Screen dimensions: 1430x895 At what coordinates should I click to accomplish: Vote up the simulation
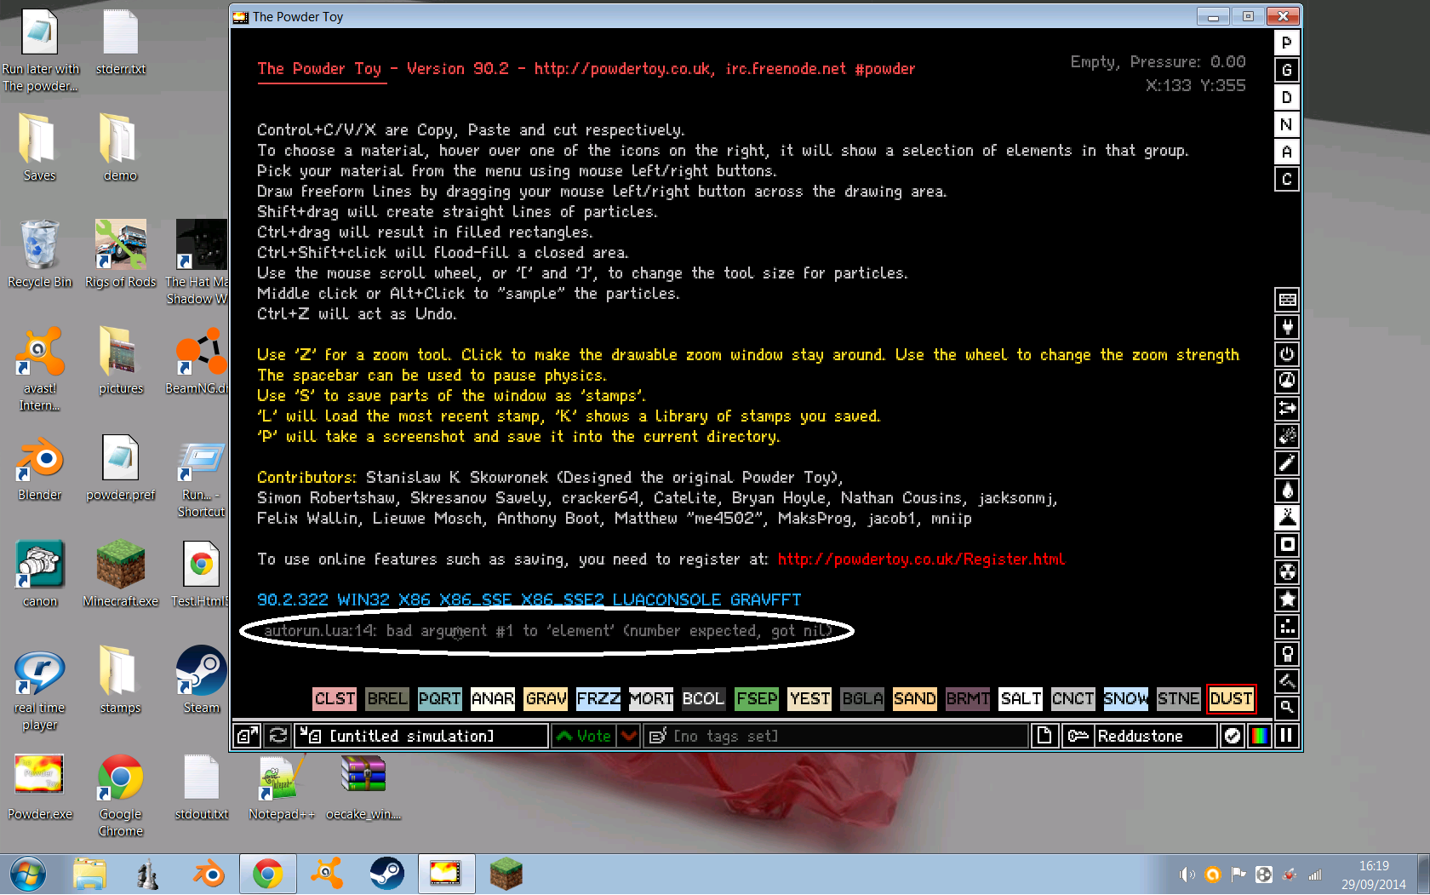coord(585,736)
